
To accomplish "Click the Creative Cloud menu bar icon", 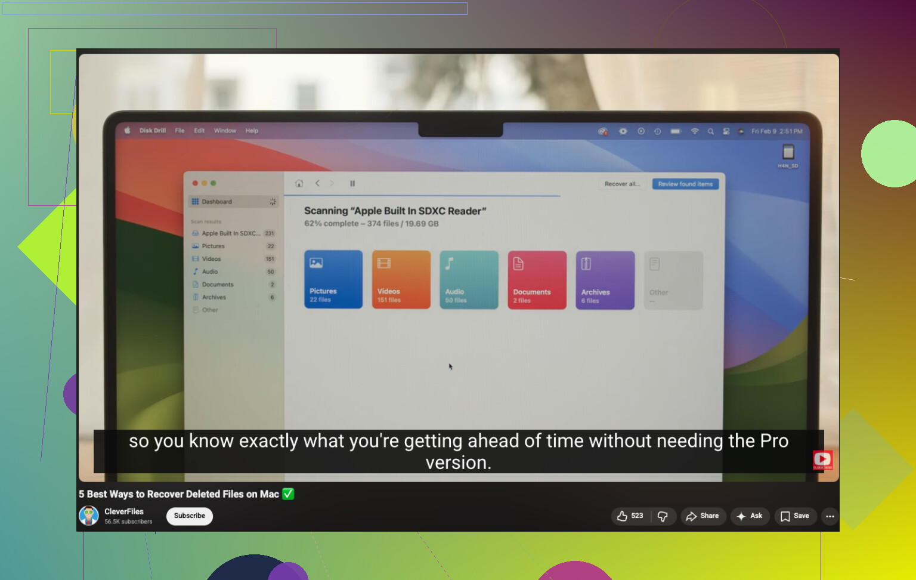I will pos(603,131).
